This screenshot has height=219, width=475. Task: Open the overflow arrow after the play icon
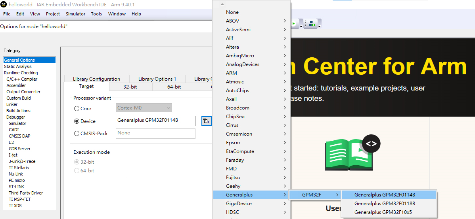pos(301,26)
